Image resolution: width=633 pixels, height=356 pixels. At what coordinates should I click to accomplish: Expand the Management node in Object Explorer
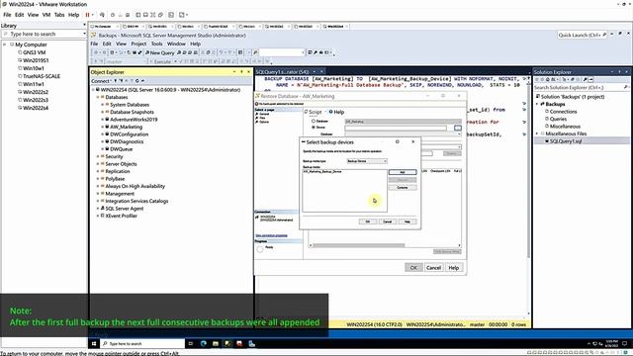(x=98, y=194)
